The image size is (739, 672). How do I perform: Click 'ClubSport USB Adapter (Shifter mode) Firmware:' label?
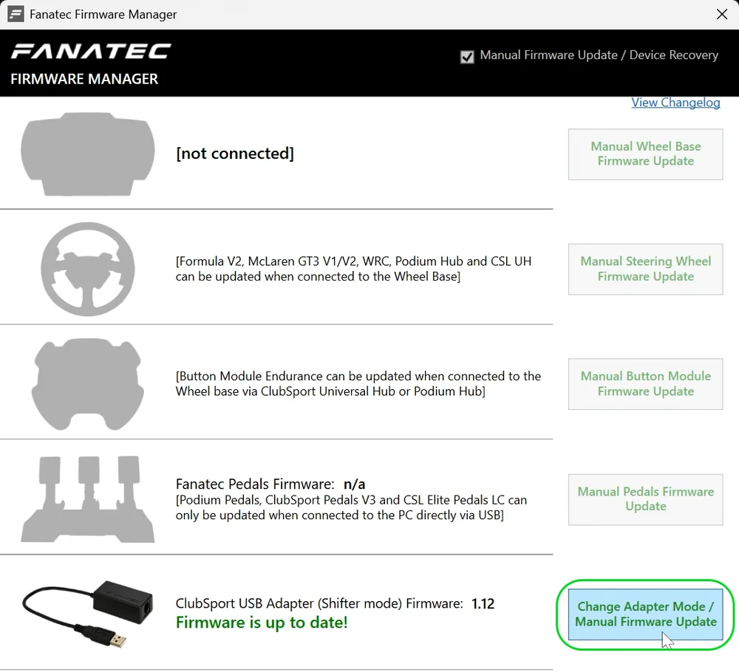pyautogui.click(x=319, y=604)
